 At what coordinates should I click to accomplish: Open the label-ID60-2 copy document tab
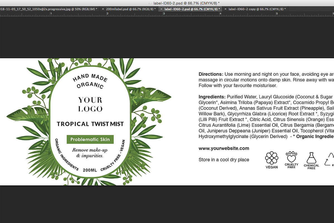[253, 9]
